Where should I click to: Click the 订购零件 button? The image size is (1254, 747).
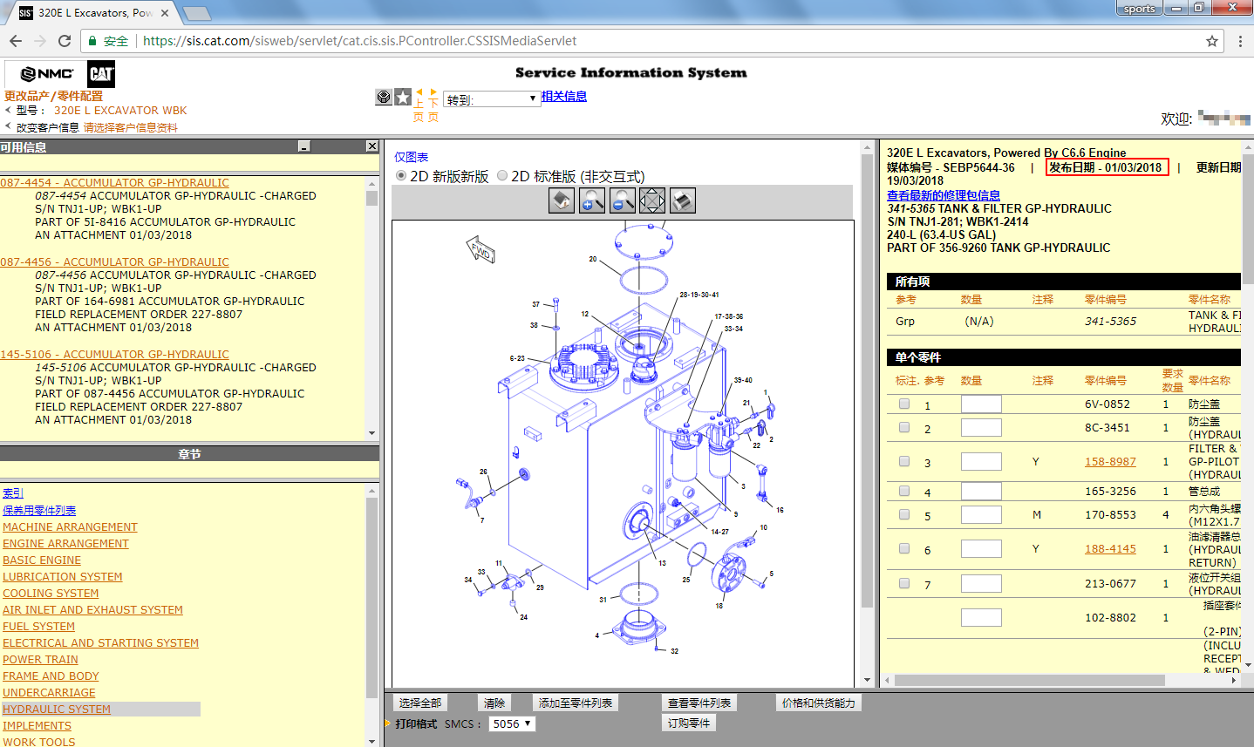point(689,723)
